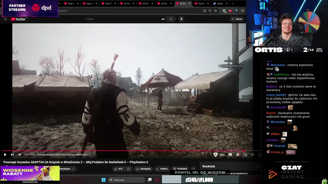Play the YouTube video
Viewport: 328px width, 184px height.
coord(5,155)
